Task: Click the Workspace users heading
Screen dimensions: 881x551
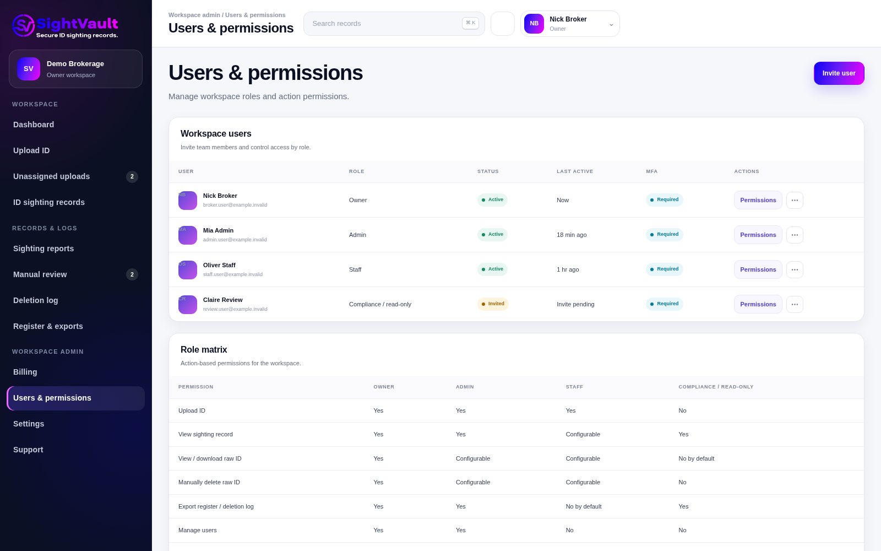Action: click(x=216, y=134)
